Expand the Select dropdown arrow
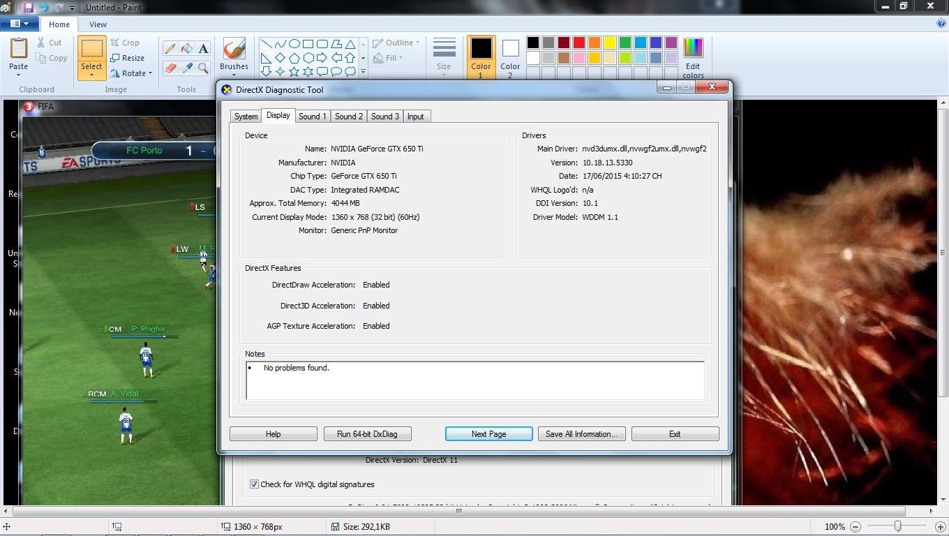The width and height of the screenshot is (949, 536). 91,75
